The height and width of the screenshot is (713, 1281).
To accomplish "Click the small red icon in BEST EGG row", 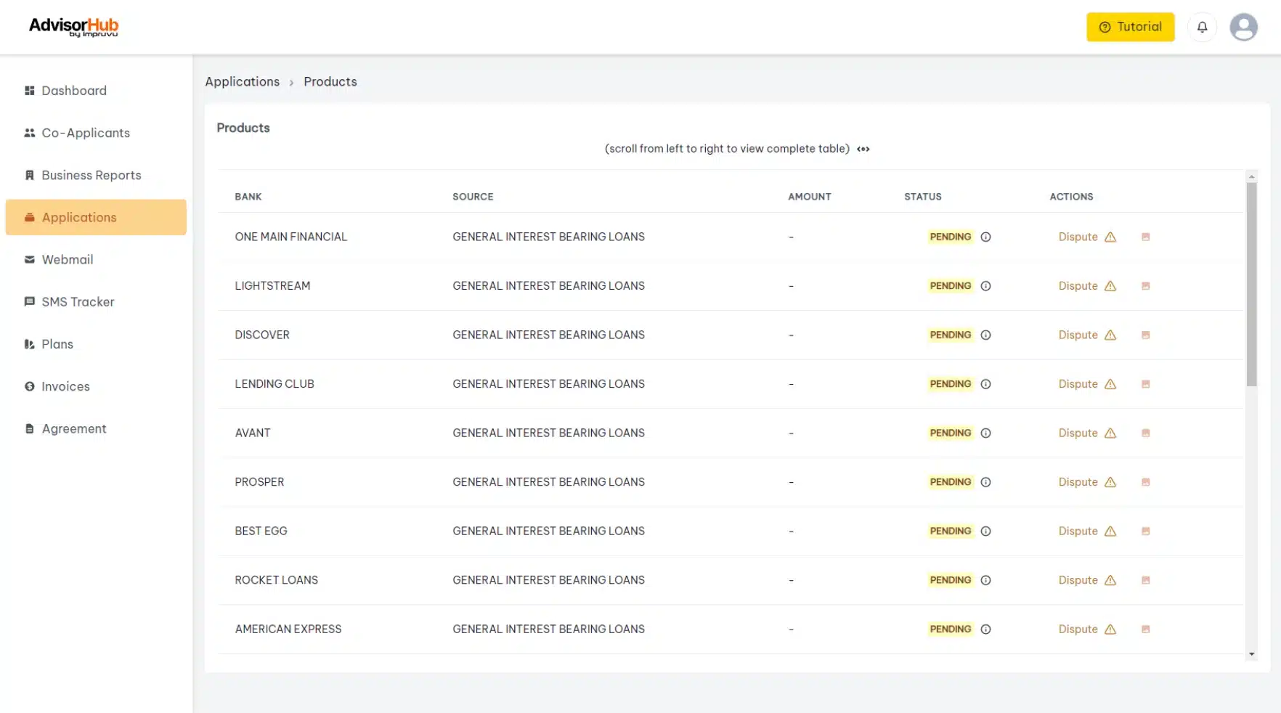I will click(x=1145, y=531).
